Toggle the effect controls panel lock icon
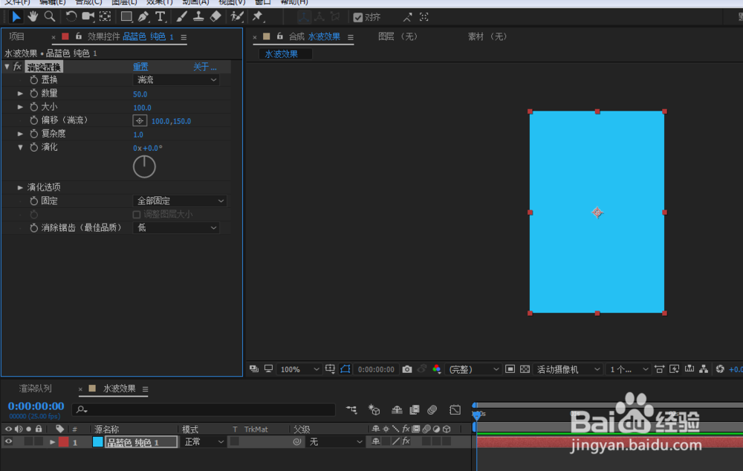This screenshot has width=743, height=471. click(x=79, y=36)
